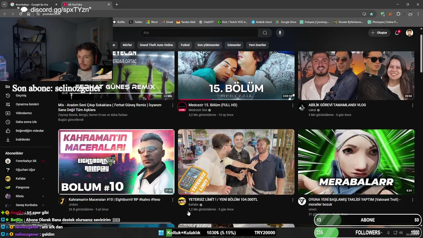Play the Medcezir 15. Bölüm thumbnail
Image resolution: width=423 pixels, height=238 pixels.
click(236, 76)
